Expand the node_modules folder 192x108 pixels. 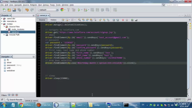click(x=7, y=29)
